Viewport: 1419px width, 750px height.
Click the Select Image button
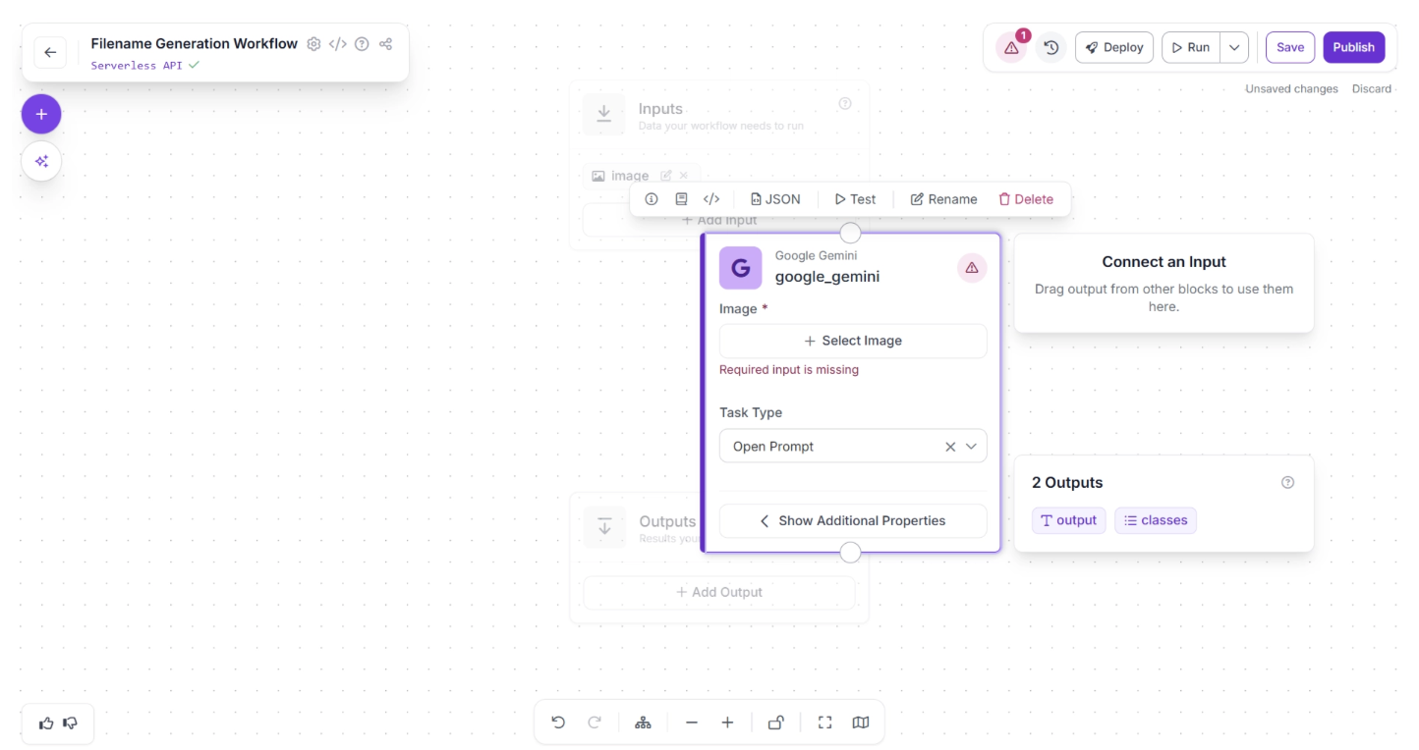[x=852, y=341]
